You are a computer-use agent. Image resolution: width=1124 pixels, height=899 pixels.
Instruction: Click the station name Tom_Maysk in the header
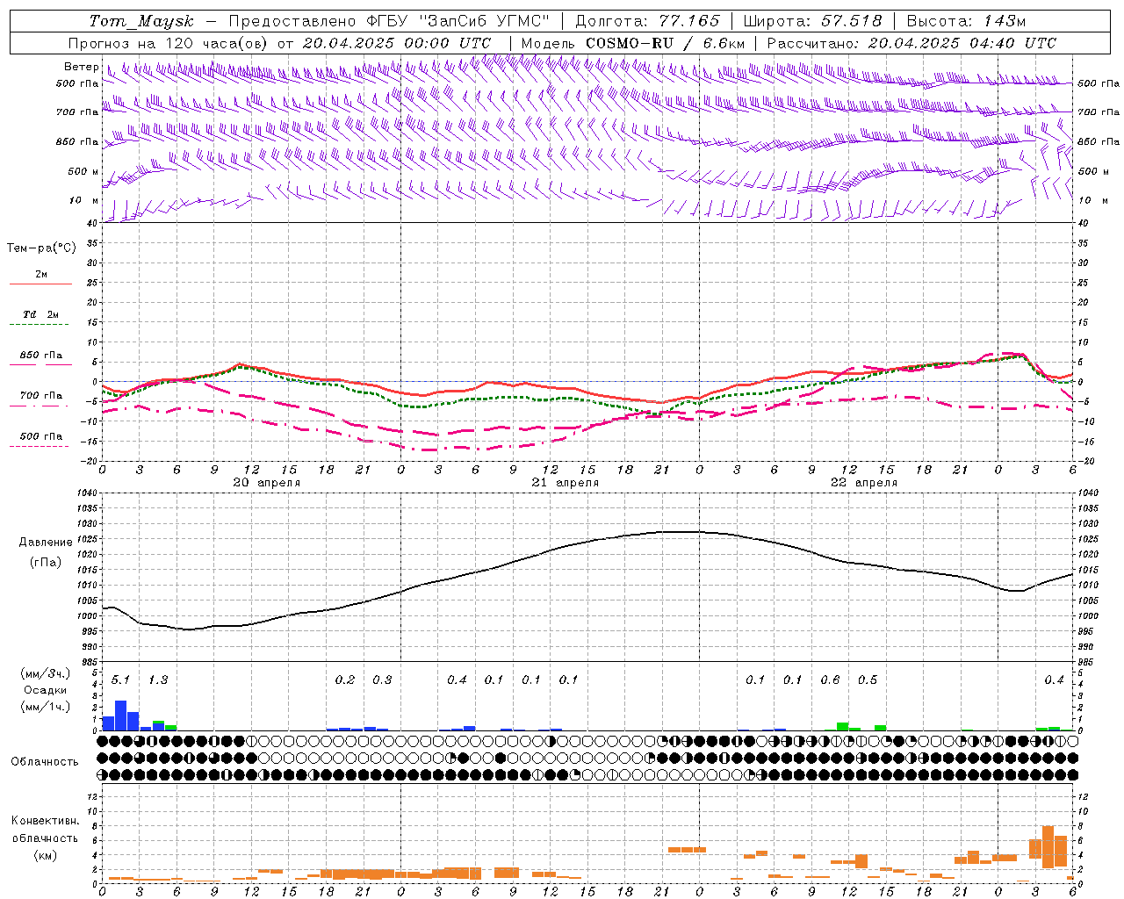click(141, 21)
